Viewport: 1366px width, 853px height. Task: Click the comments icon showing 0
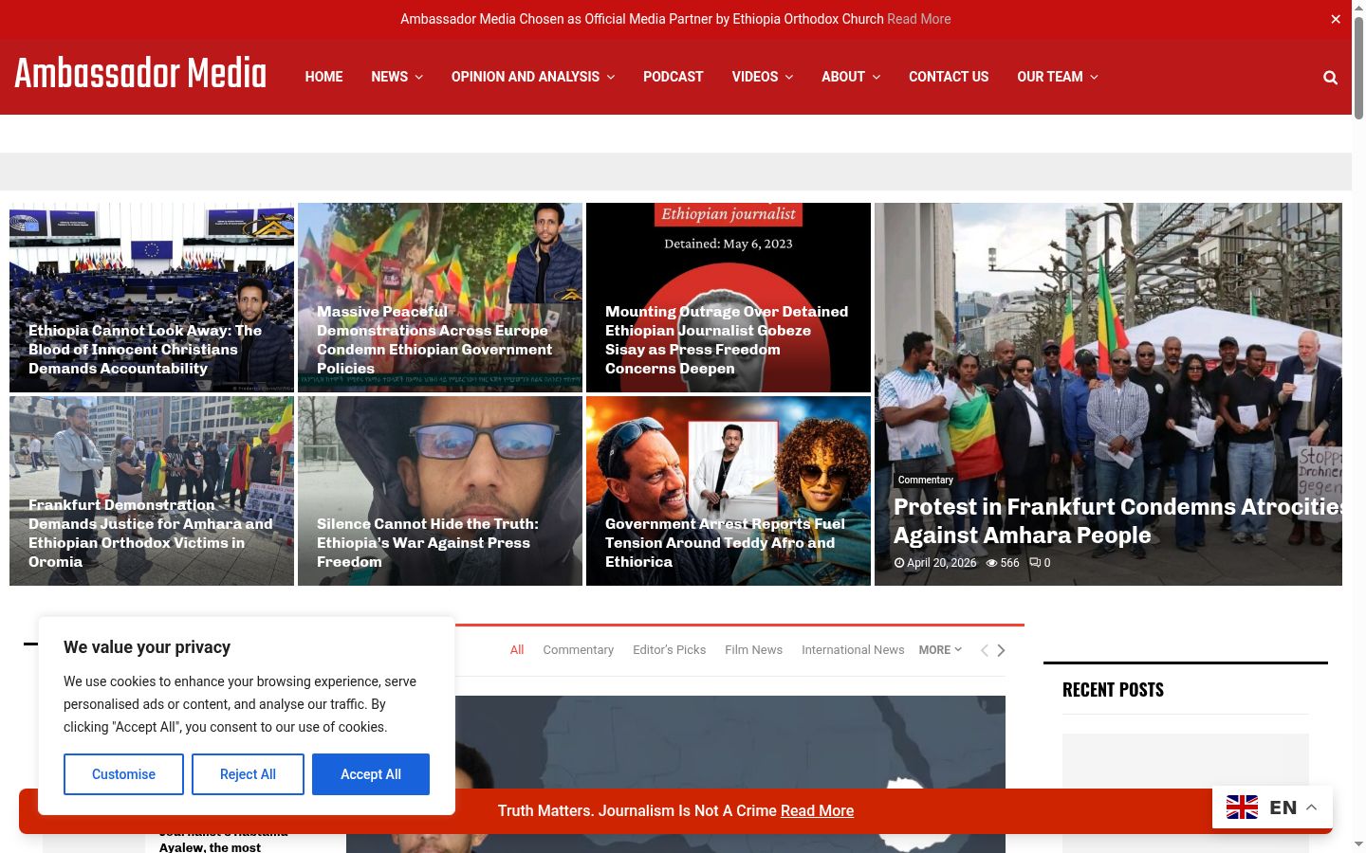pyautogui.click(x=1035, y=563)
